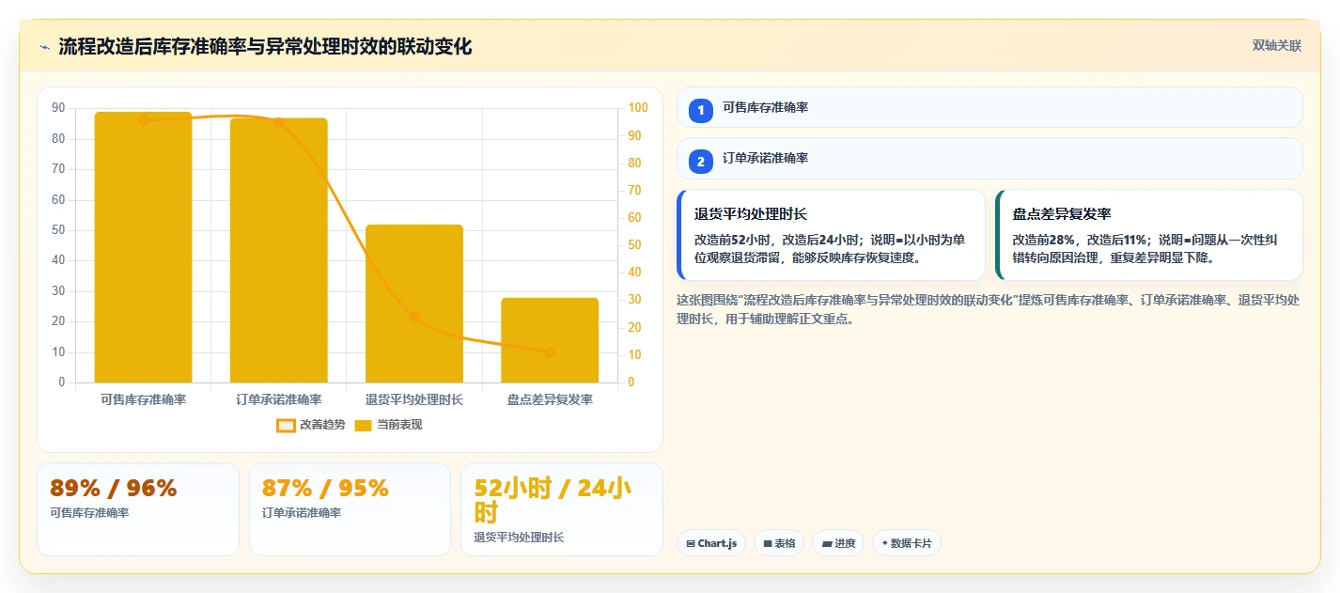The image size is (1340, 593).
Task: Click the trend line point on 盘点差异复发率
Action: [x=550, y=352]
